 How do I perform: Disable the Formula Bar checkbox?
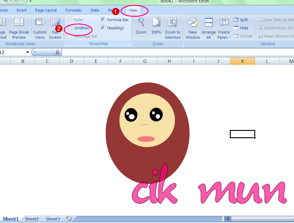[103, 20]
